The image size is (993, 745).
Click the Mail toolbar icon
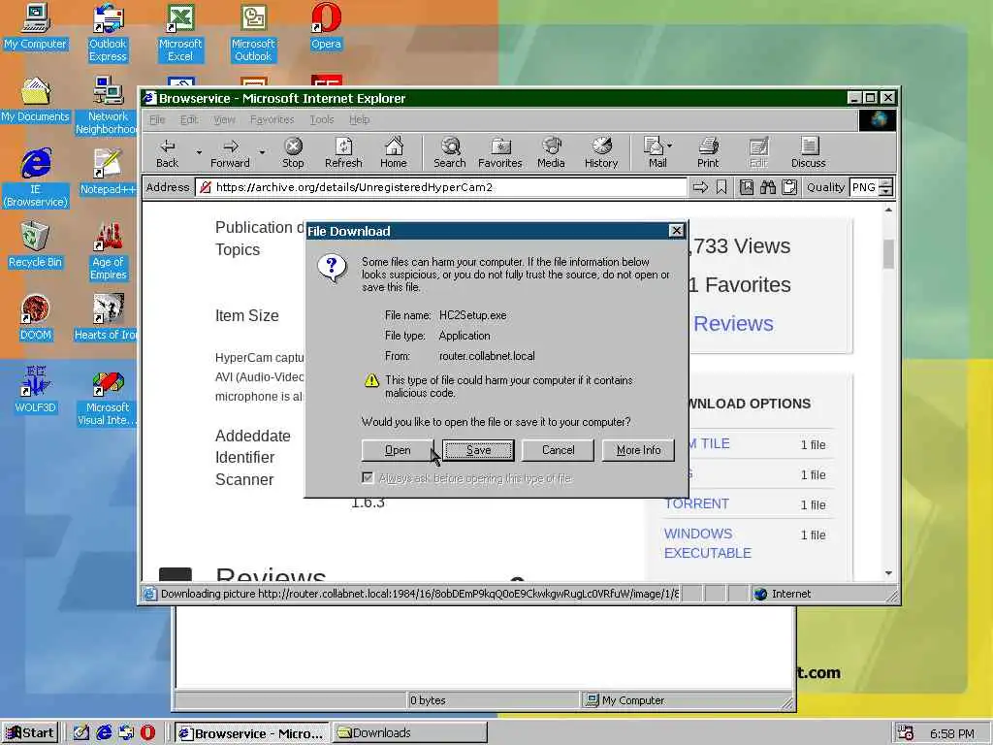coord(654,153)
